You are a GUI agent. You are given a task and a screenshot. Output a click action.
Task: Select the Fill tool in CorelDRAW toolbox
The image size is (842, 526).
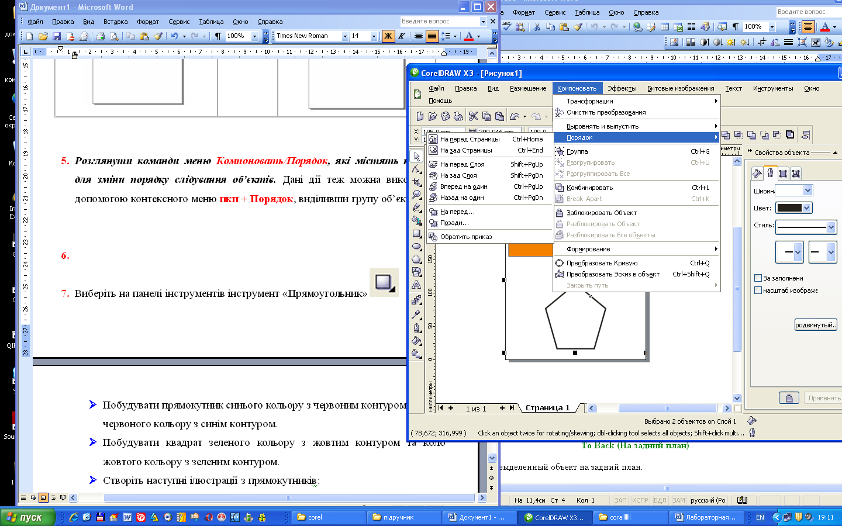(416, 341)
